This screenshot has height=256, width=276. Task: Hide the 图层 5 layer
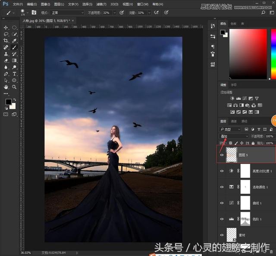222,155
